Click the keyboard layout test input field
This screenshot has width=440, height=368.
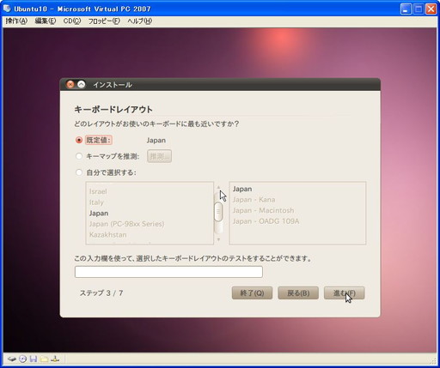[x=168, y=272]
